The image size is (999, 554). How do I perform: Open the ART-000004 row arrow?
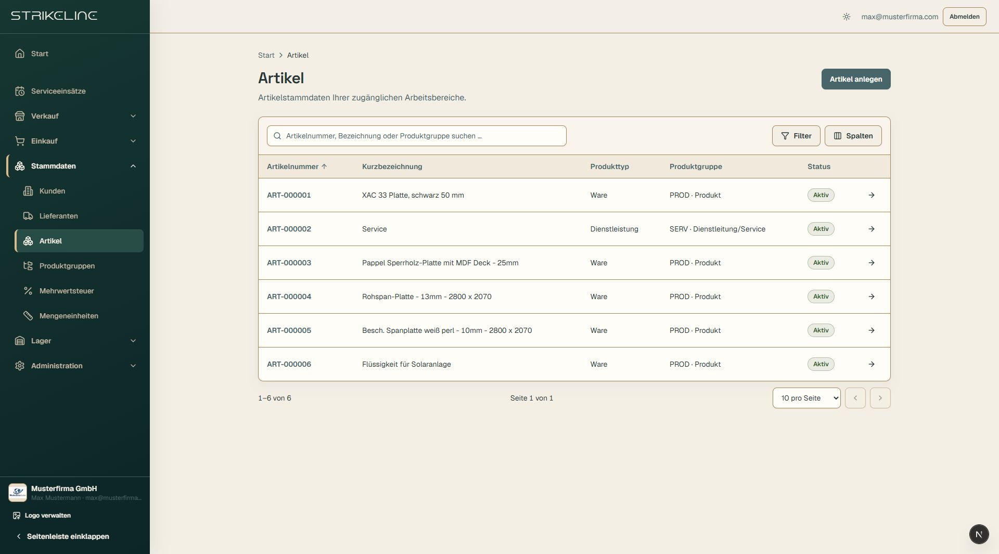[872, 297]
